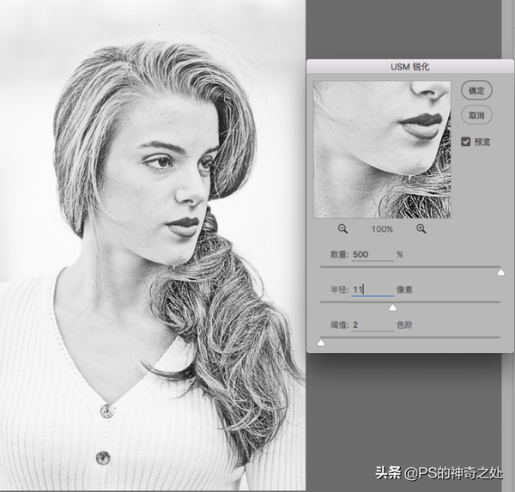
Task: Click the 半径 radius slider handle
Action: (392, 307)
